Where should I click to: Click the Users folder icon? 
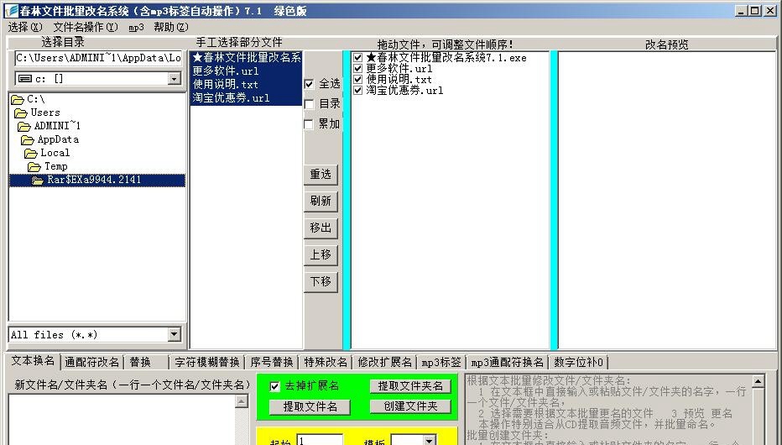(21, 113)
